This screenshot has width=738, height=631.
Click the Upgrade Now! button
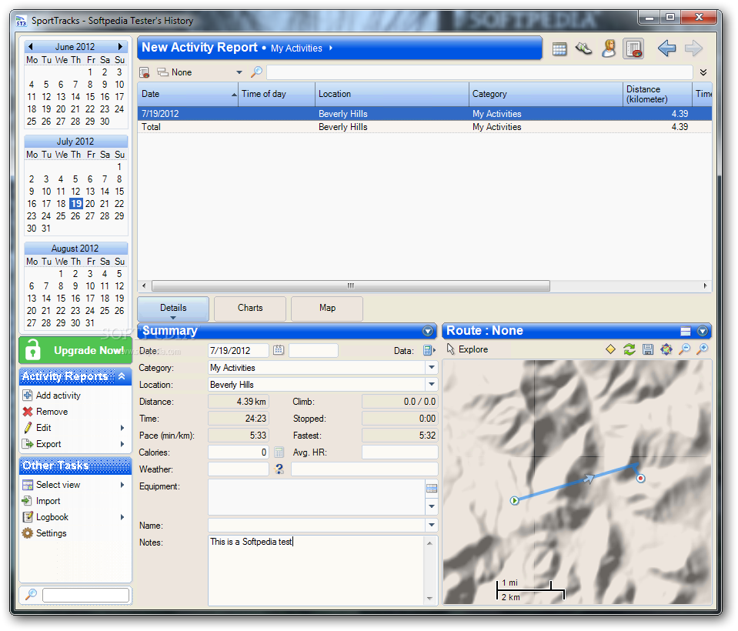click(x=75, y=350)
